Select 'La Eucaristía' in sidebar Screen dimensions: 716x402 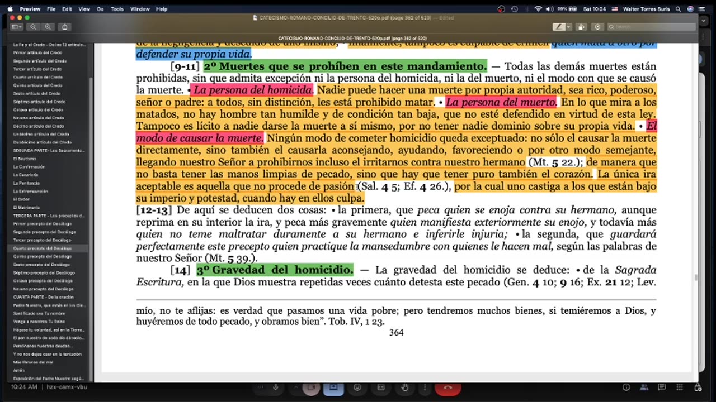(x=25, y=175)
